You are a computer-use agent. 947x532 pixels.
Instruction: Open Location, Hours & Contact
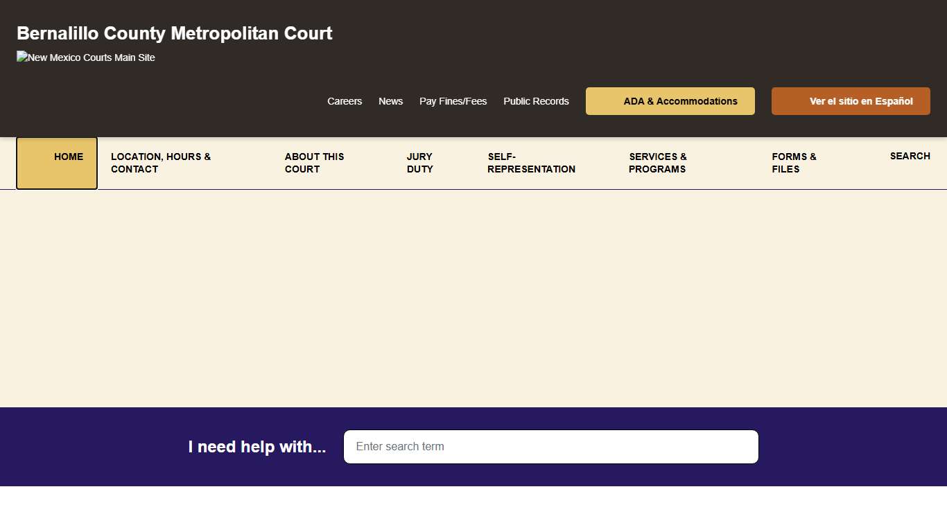click(x=161, y=163)
